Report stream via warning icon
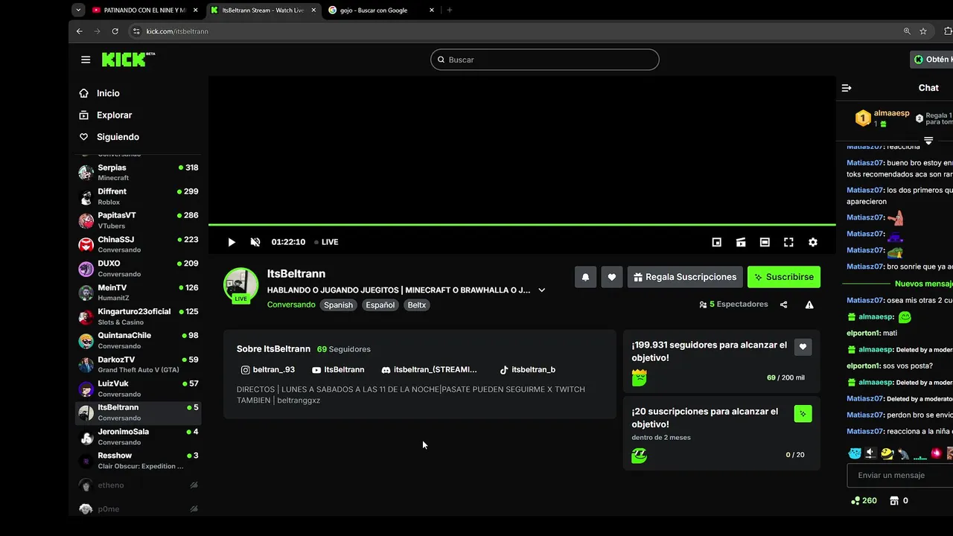This screenshot has width=953, height=536. click(x=809, y=304)
